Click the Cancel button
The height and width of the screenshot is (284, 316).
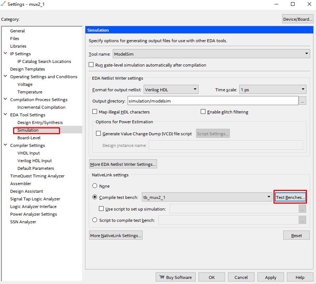point(241,277)
